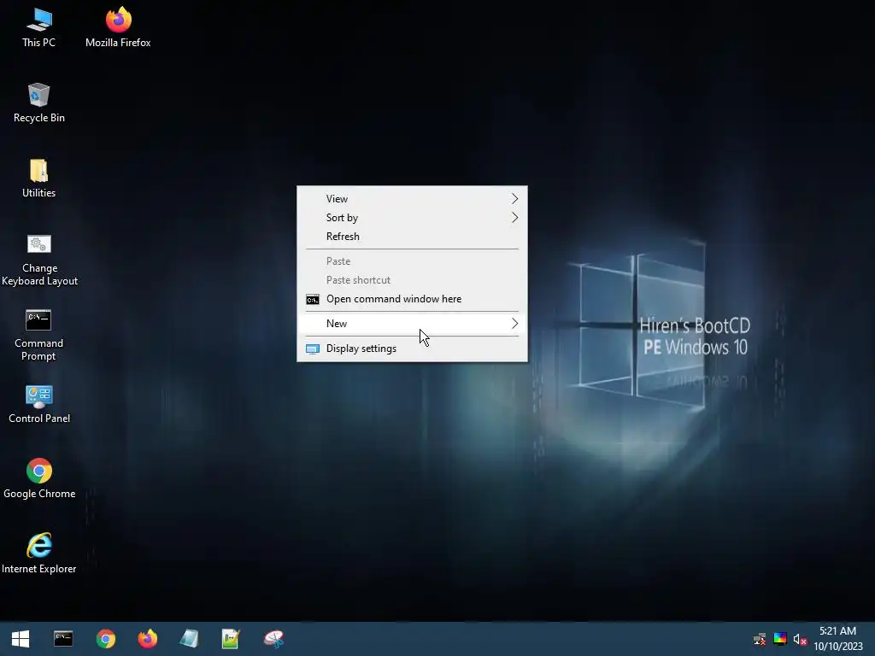
Task: Choose Open command window here
Action: point(412,299)
